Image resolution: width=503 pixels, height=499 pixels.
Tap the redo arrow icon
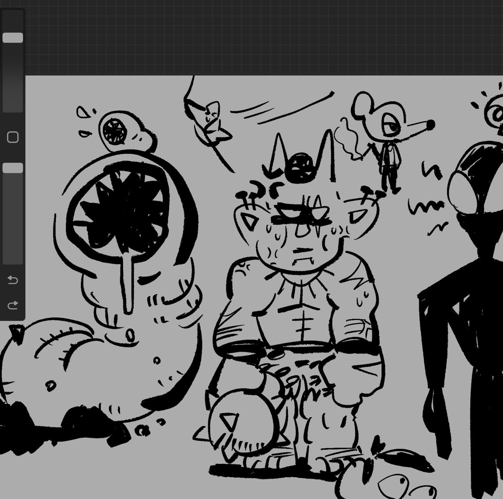click(13, 305)
